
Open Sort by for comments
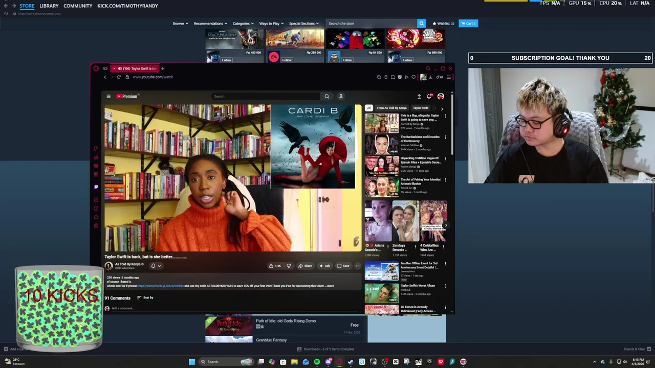145,297
